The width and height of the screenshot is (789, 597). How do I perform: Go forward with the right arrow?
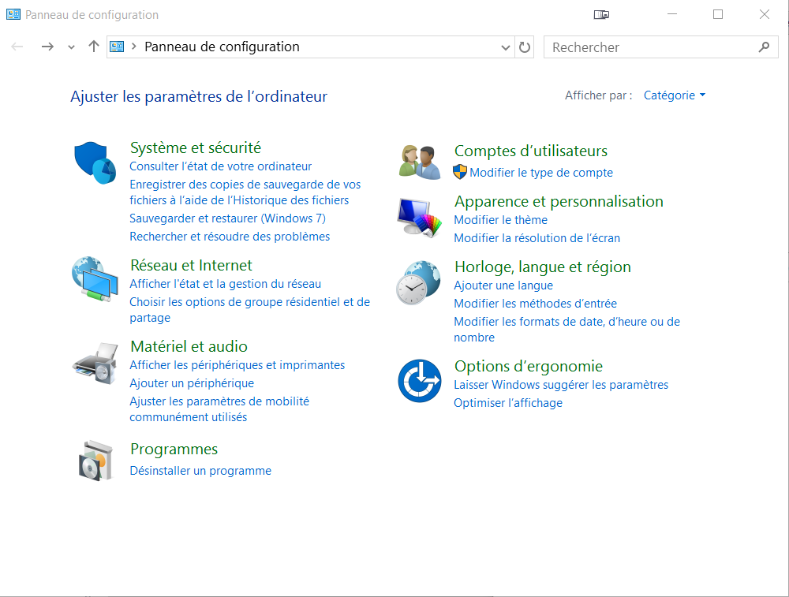click(x=47, y=47)
